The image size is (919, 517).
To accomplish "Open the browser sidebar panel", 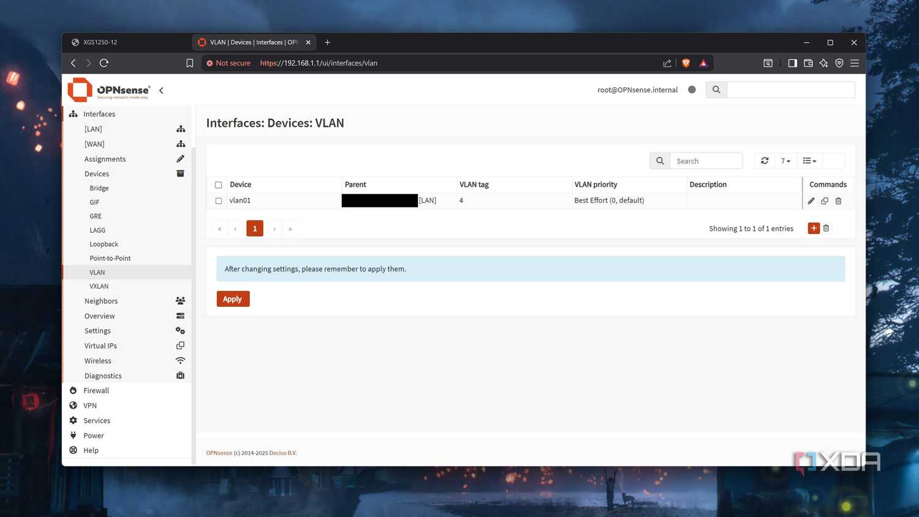I will [x=792, y=63].
